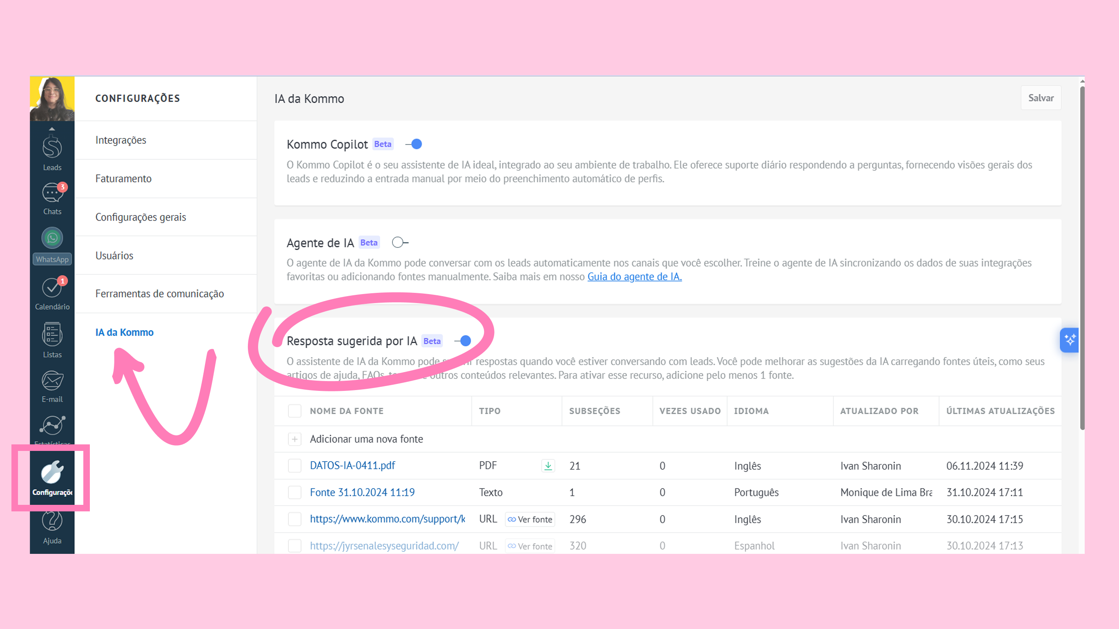Open the floating AI sparkle button
The image size is (1119, 629).
(x=1069, y=340)
